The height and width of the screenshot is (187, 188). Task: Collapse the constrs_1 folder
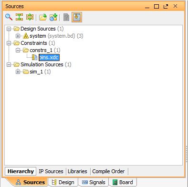pos(18,50)
